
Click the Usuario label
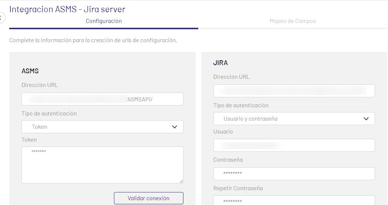coord(223,132)
